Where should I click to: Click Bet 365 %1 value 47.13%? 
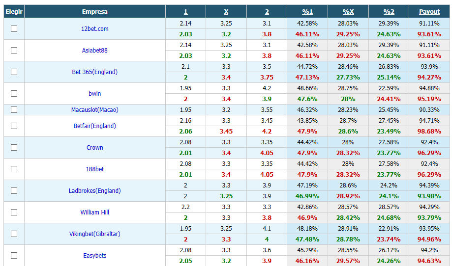pos(307,78)
